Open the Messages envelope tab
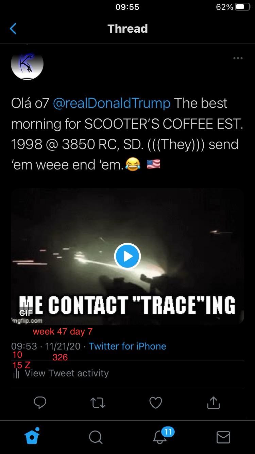This screenshot has height=454, width=255. [223, 437]
